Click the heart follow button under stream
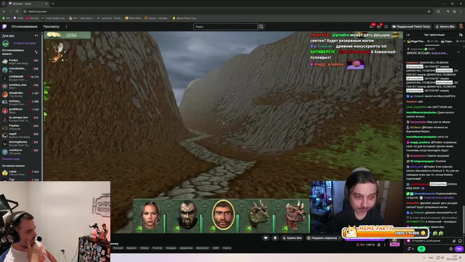 click(266, 238)
